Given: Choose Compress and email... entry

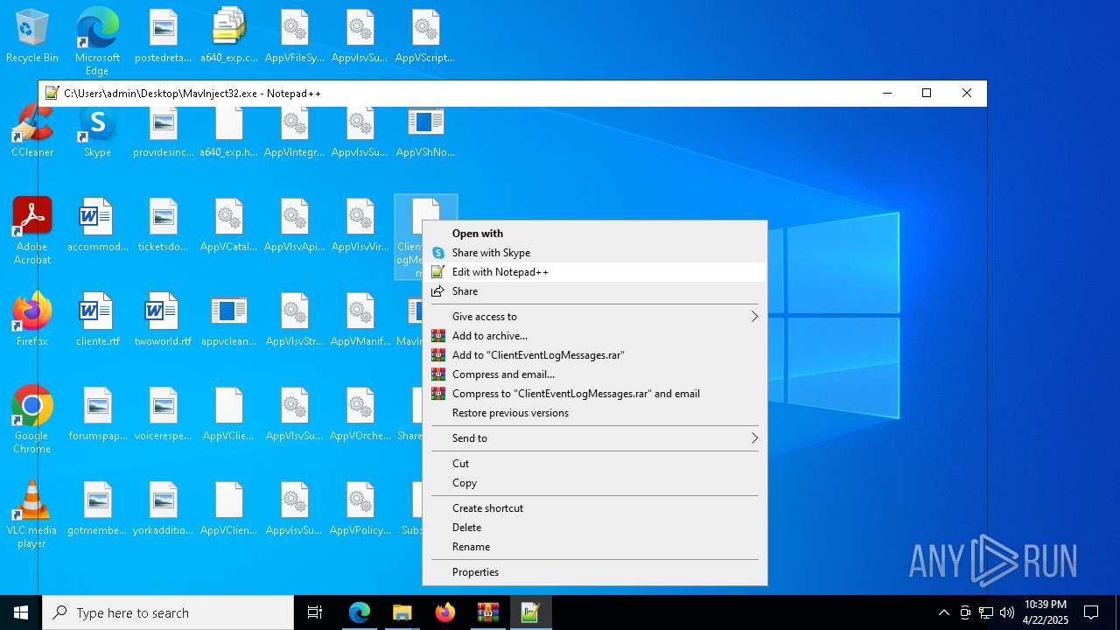Looking at the screenshot, I should click(595, 374).
